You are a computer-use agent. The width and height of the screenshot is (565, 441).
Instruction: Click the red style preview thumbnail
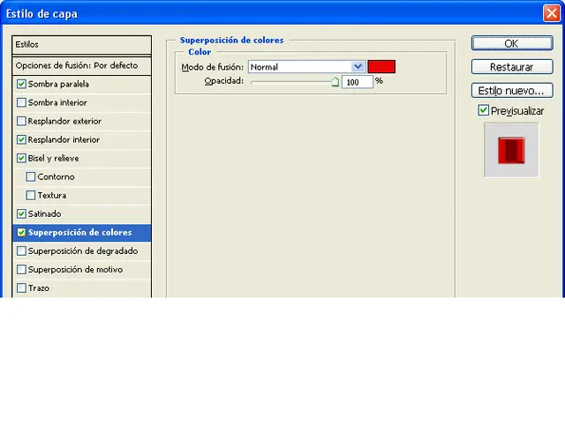tap(511, 150)
